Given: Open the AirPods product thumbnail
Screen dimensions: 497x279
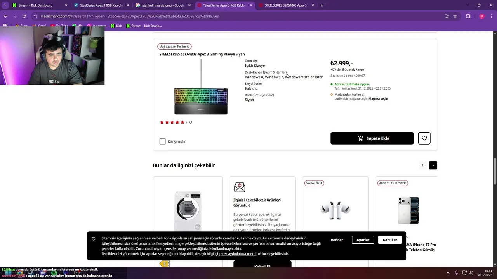Looking at the screenshot, I should tap(335, 210).
